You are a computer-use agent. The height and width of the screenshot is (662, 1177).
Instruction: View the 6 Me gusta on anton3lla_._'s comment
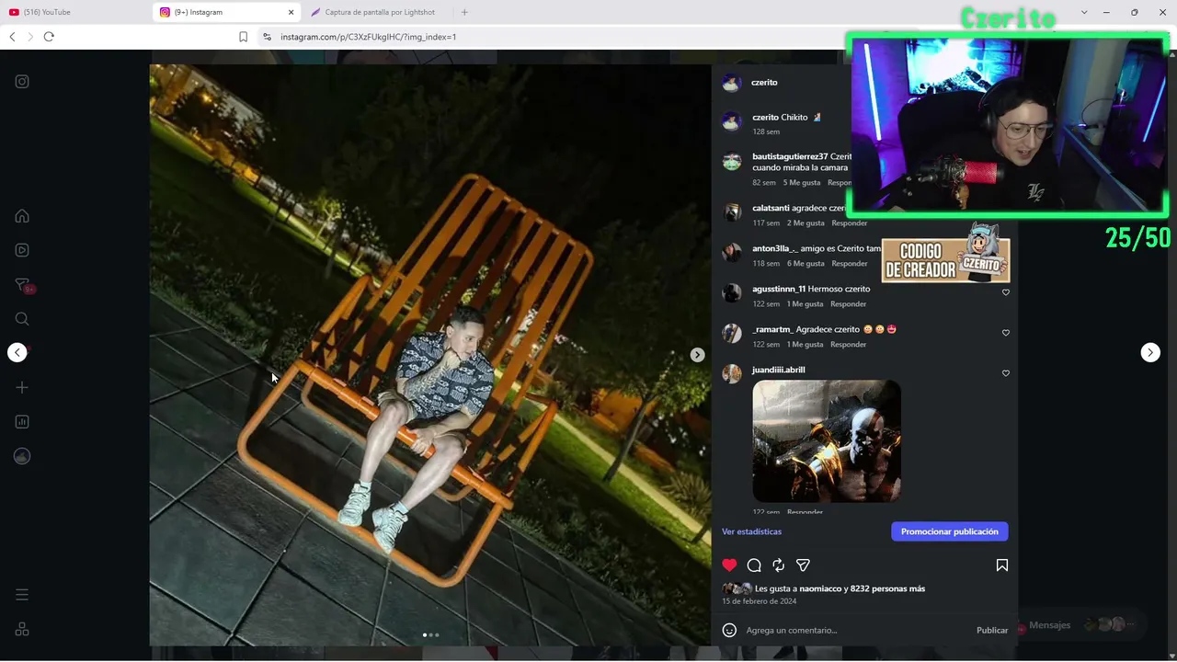806,264
